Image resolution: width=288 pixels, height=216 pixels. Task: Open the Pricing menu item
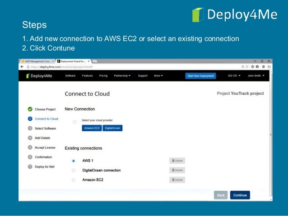click(x=103, y=76)
